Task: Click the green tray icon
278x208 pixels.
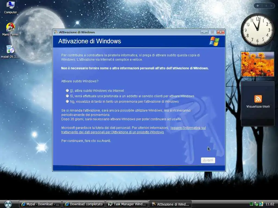Action: [x=251, y=204]
